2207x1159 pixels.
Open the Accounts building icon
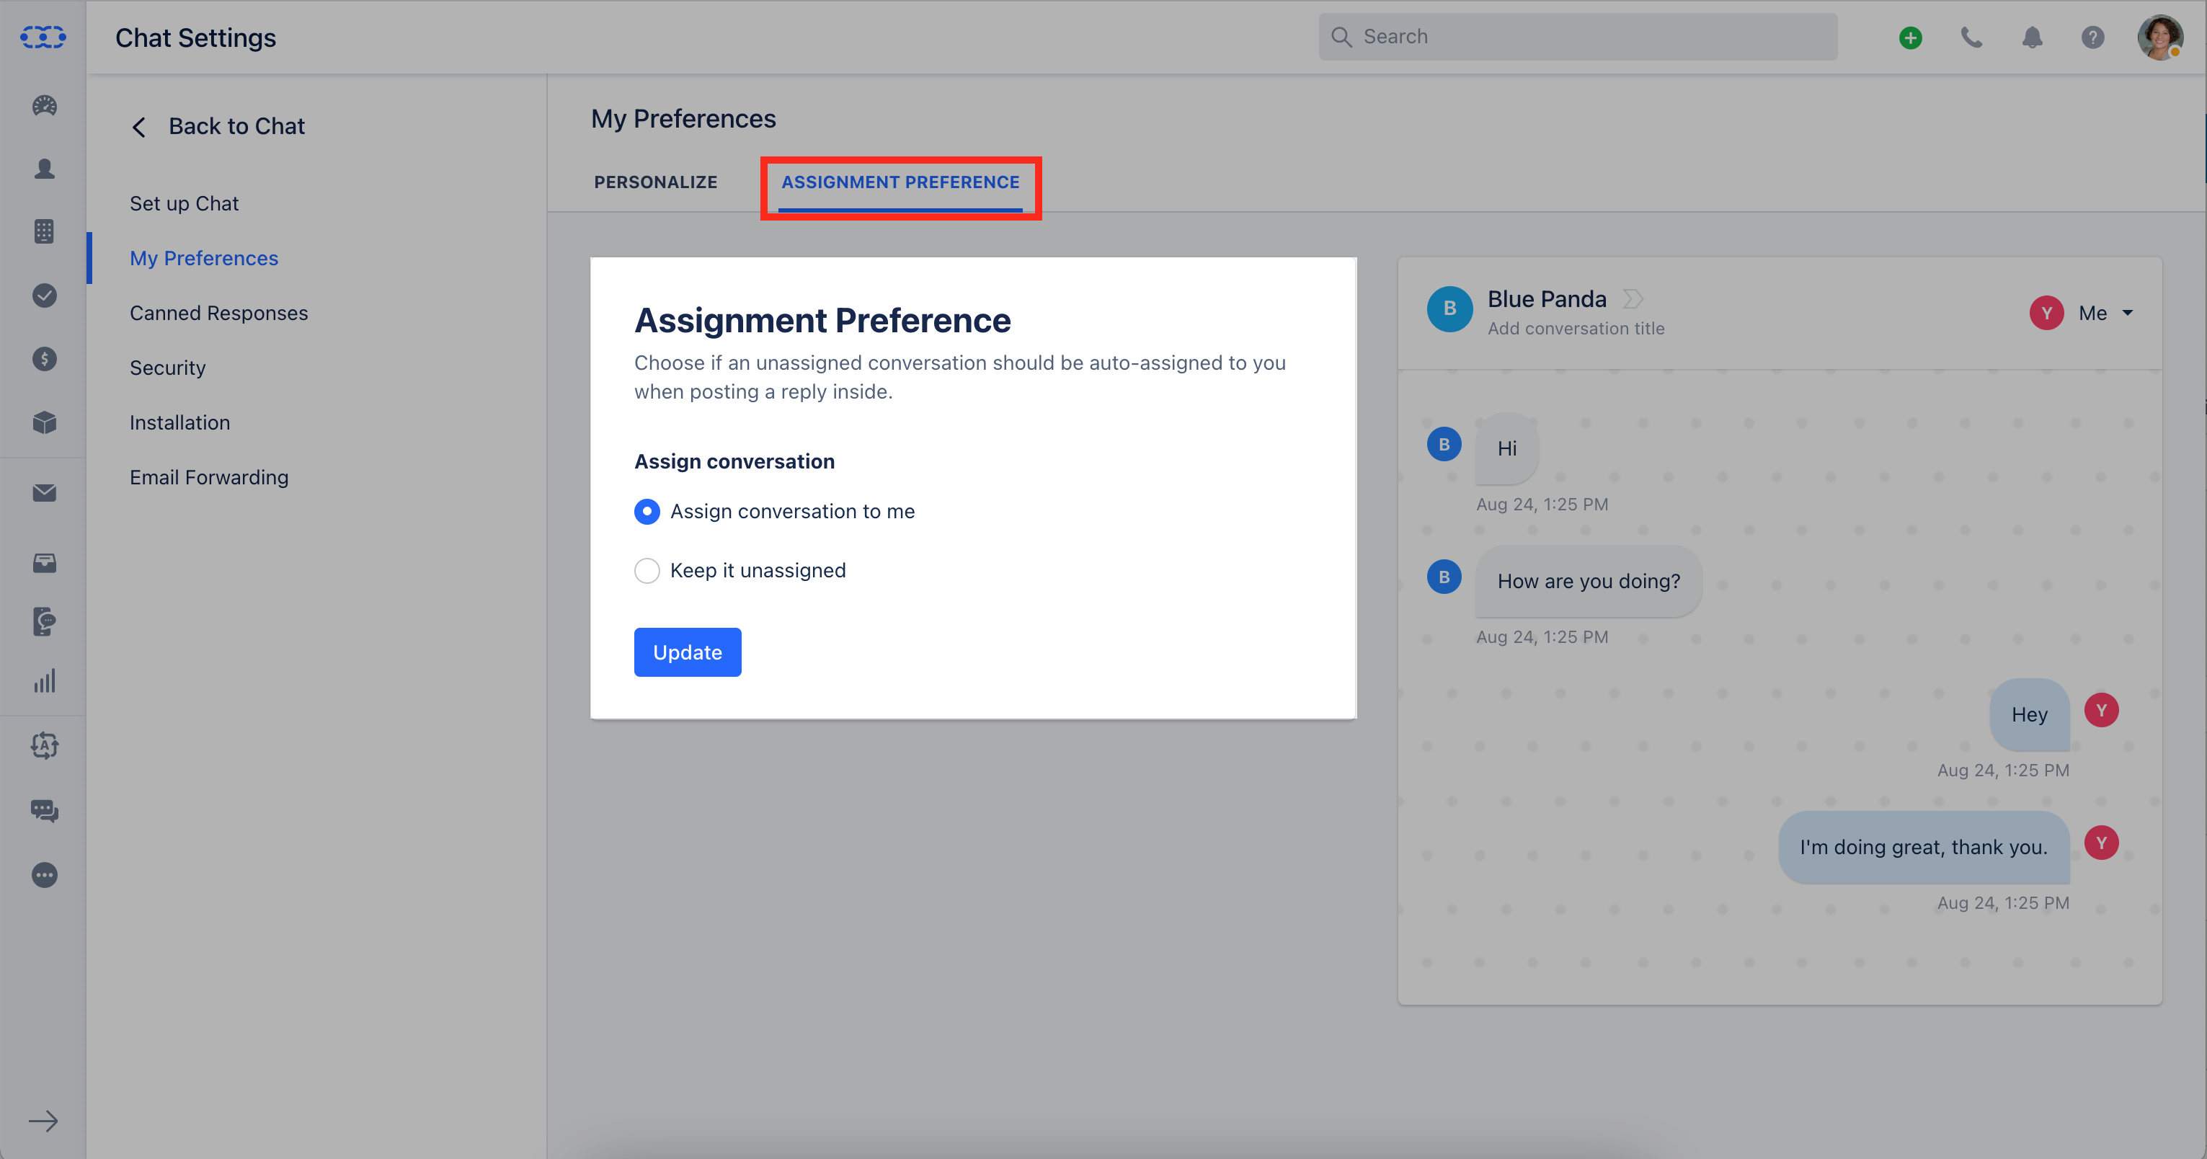click(x=45, y=231)
